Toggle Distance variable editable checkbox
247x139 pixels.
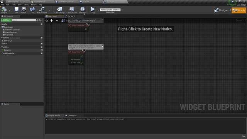(42, 50)
